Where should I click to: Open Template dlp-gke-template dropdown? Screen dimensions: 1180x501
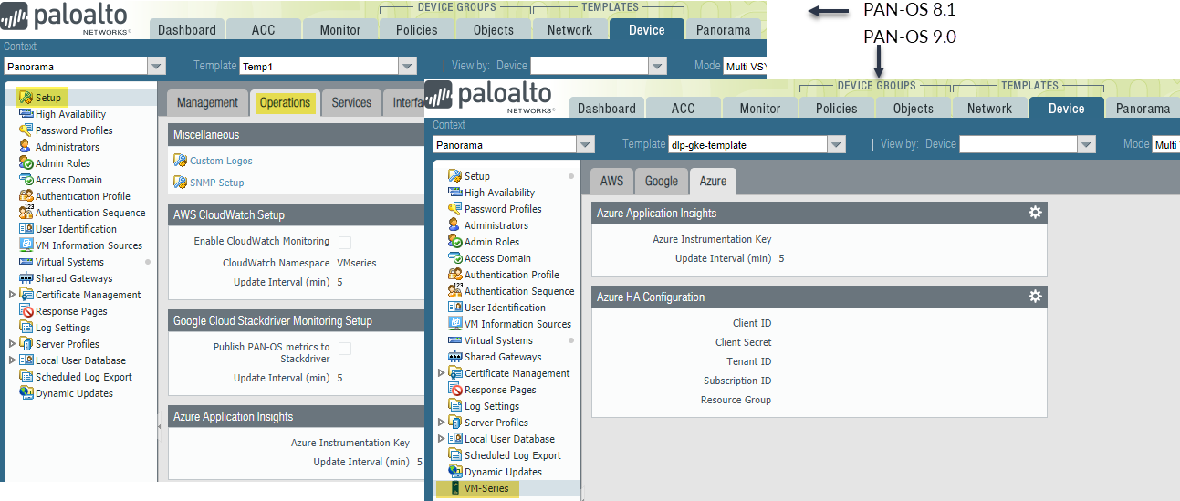pos(837,144)
